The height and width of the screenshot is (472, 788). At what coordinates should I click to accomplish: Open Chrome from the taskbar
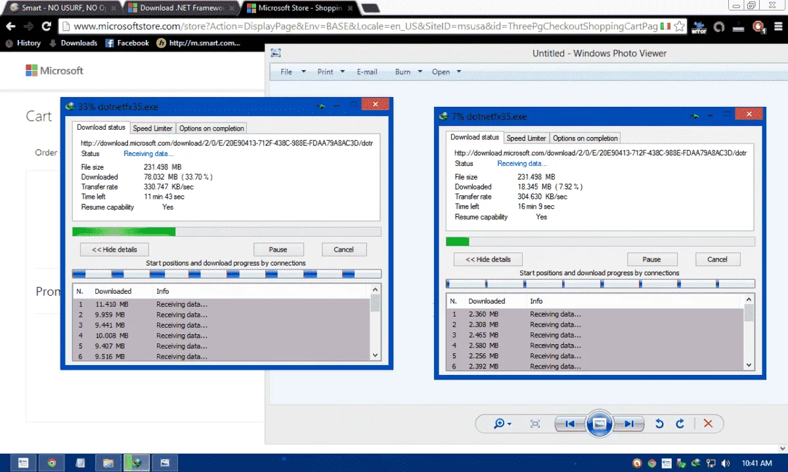[51, 463]
